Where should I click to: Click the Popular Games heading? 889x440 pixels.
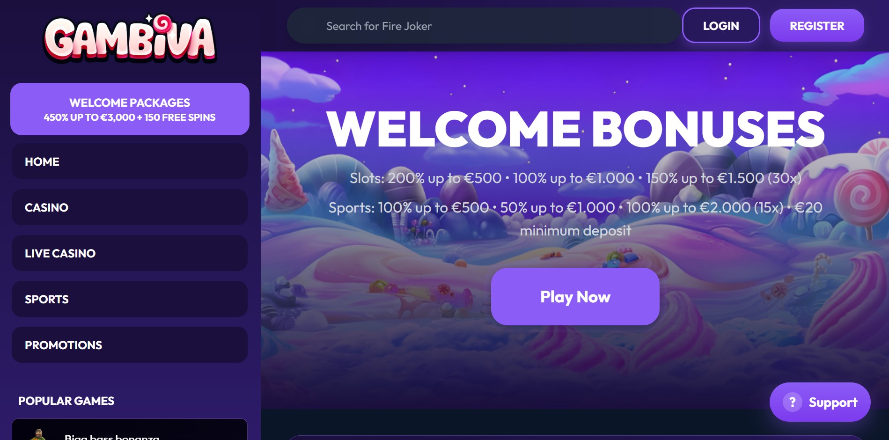[66, 401]
